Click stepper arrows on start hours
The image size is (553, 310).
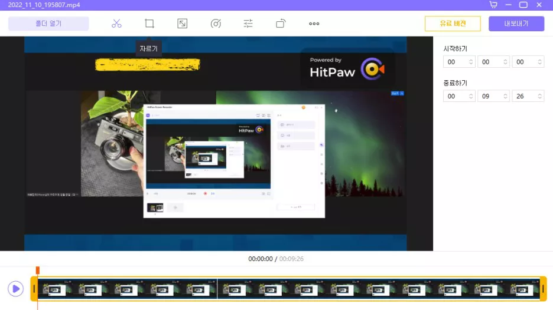(471, 62)
